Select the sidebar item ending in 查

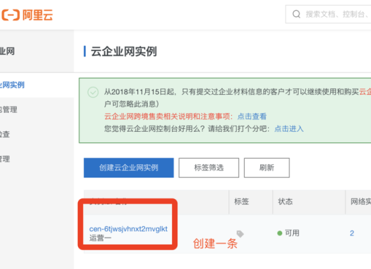pyautogui.click(x=5, y=134)
